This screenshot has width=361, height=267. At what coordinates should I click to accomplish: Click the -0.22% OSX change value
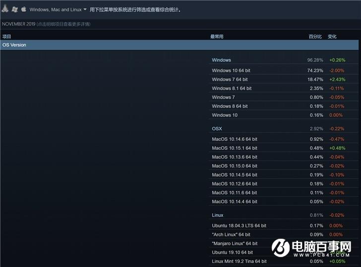(337, 129)
